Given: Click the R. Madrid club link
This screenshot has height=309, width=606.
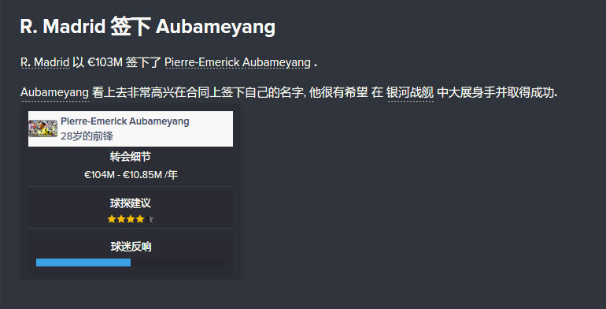Looking at the screenshot, I should tap(45, 62).
